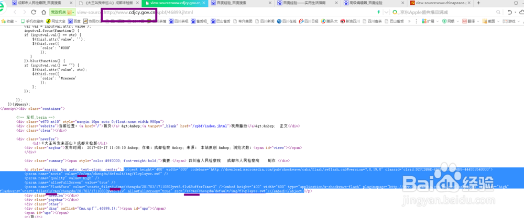Expand the 收藏 favorites menu

point(9,21)
